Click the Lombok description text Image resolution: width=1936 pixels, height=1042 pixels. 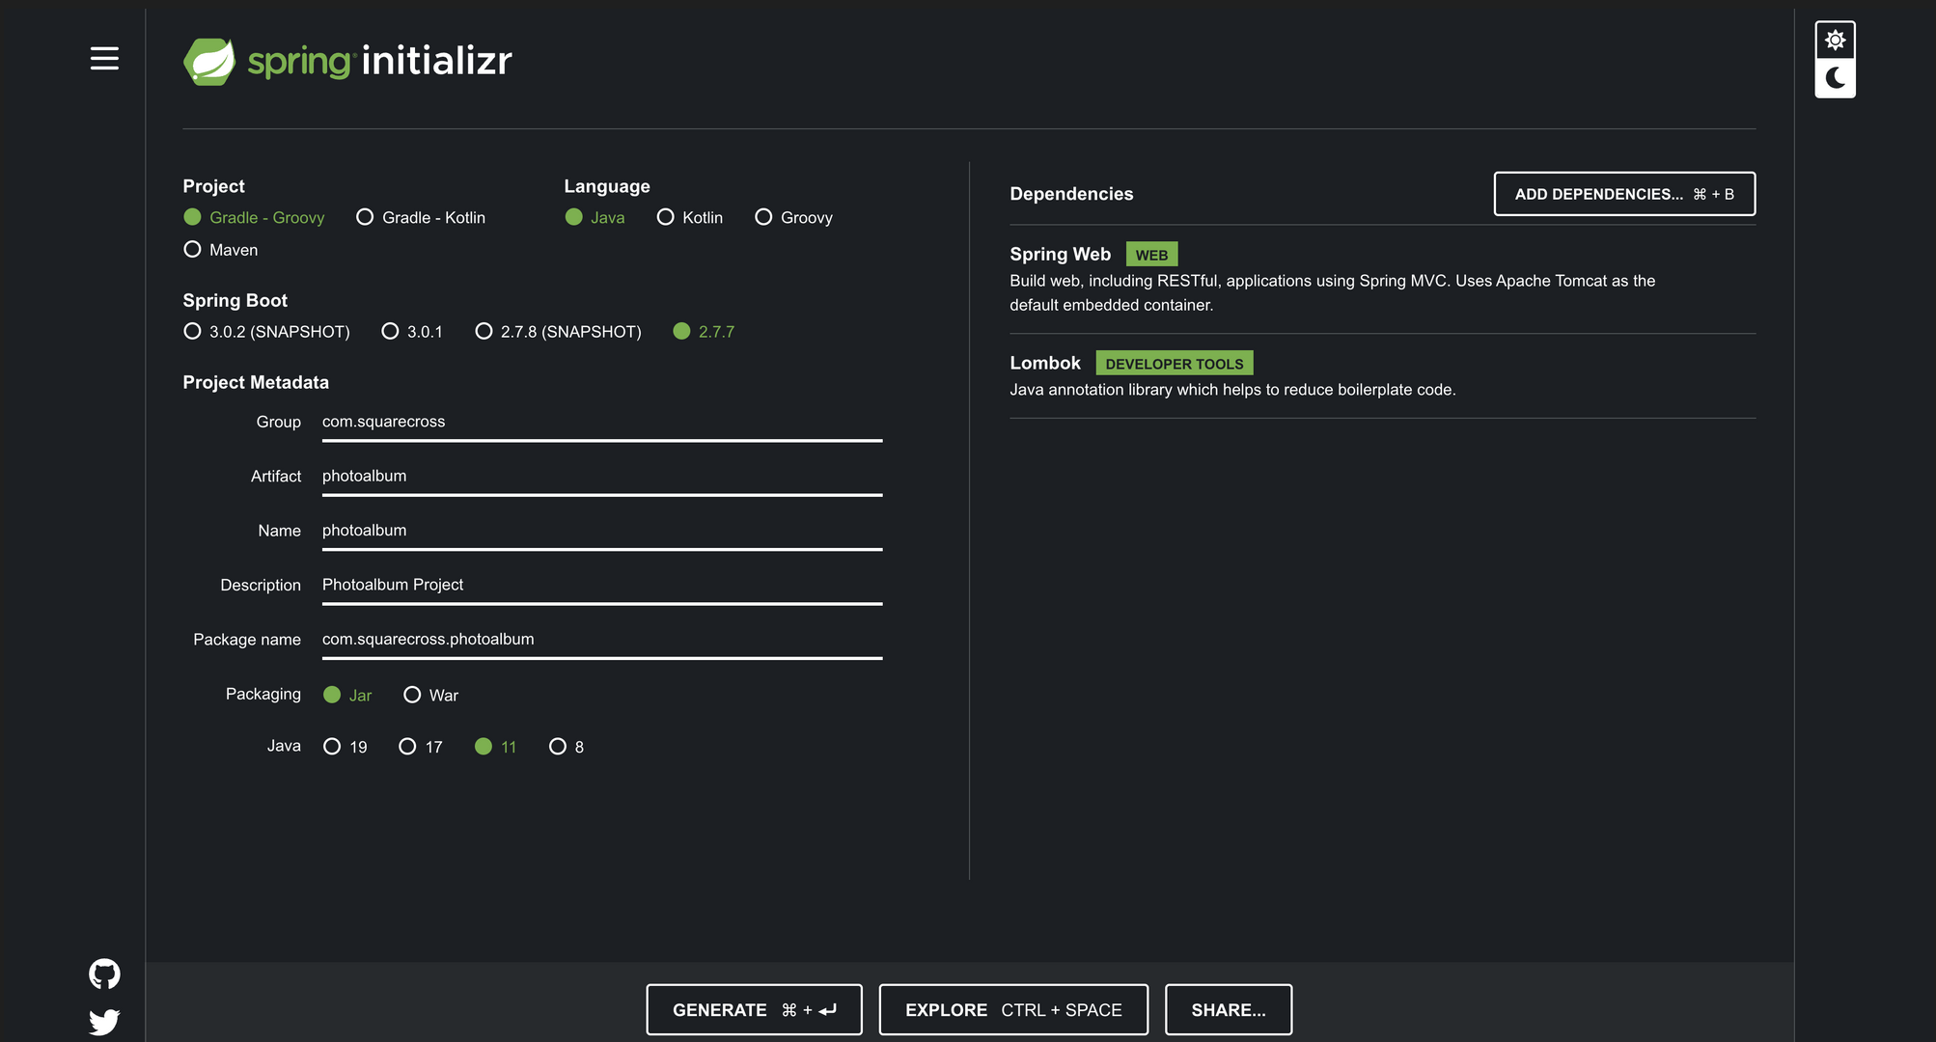(x=1232, y=390)
